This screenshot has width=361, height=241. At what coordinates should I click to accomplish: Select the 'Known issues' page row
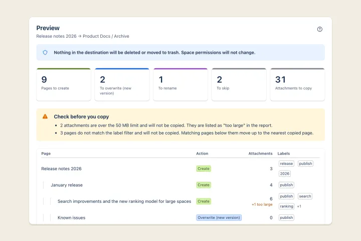(180, 218)
